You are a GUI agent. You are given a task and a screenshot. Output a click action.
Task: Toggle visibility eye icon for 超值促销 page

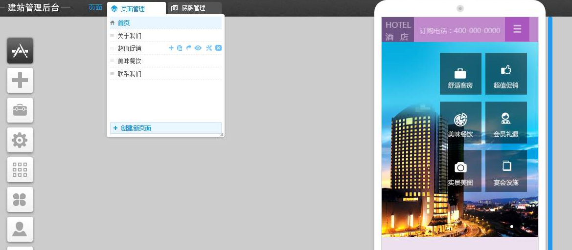click(198, 48)
